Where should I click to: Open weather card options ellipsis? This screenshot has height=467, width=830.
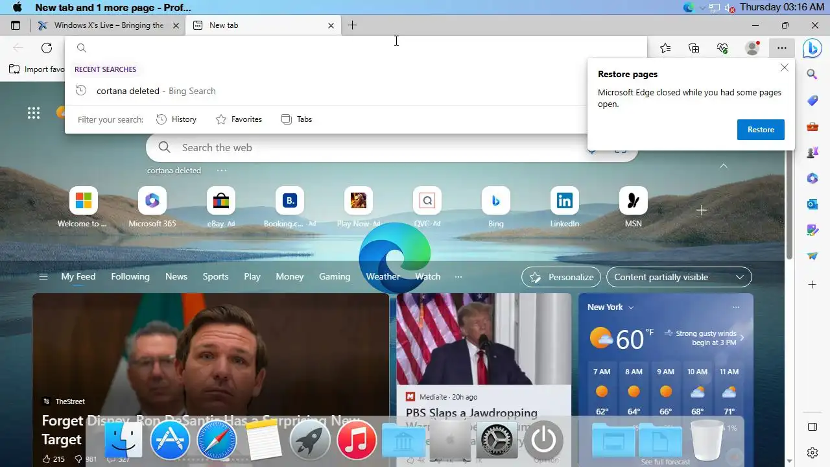736,307
